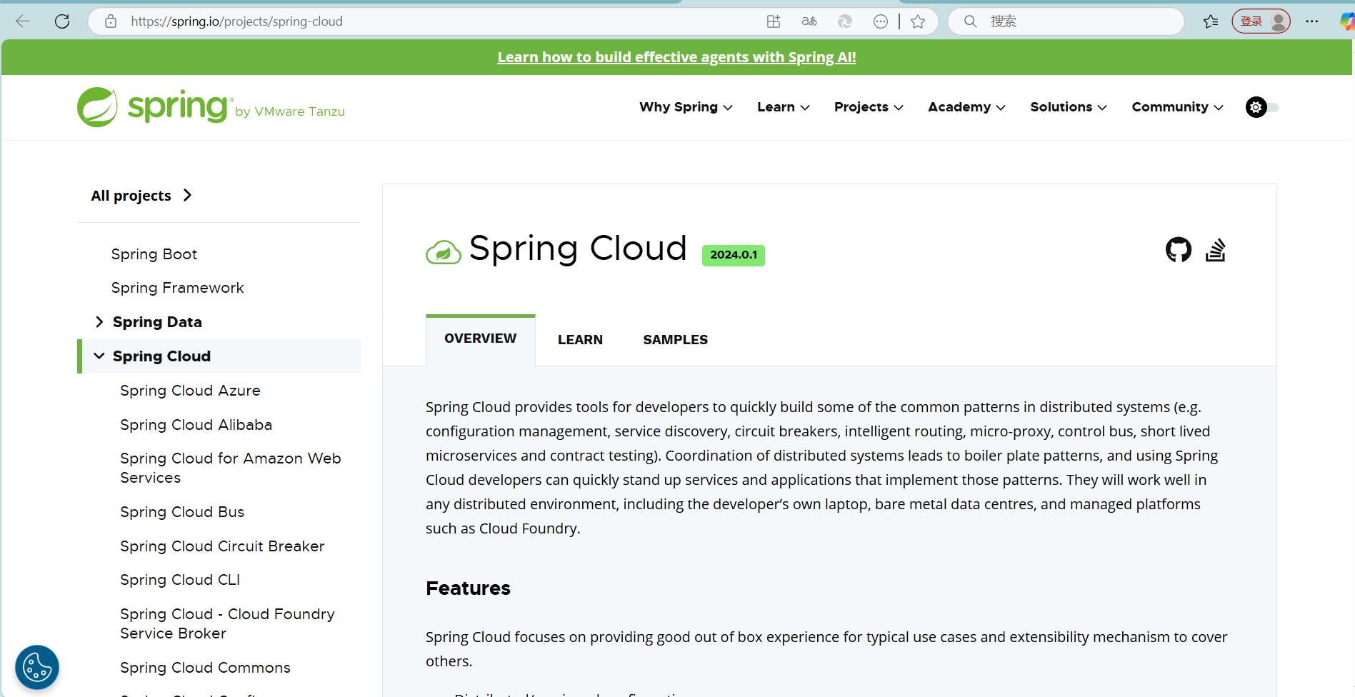Viewport: 1355px width, 697px height.
Task: Click the profile login button
Action: pos(1261,21)
